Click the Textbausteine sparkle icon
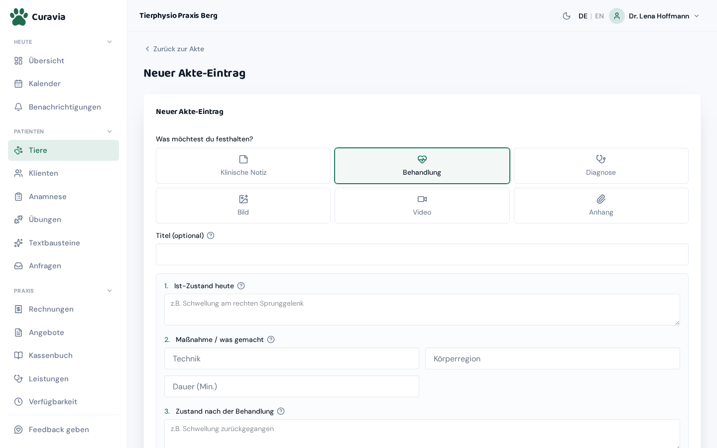The height and width of the screenshot is (448, 717). coord(18,243)
